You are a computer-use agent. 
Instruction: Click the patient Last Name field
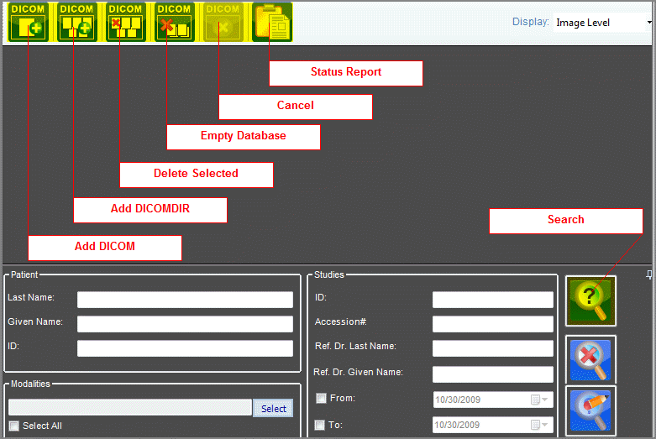coord(185,300)
